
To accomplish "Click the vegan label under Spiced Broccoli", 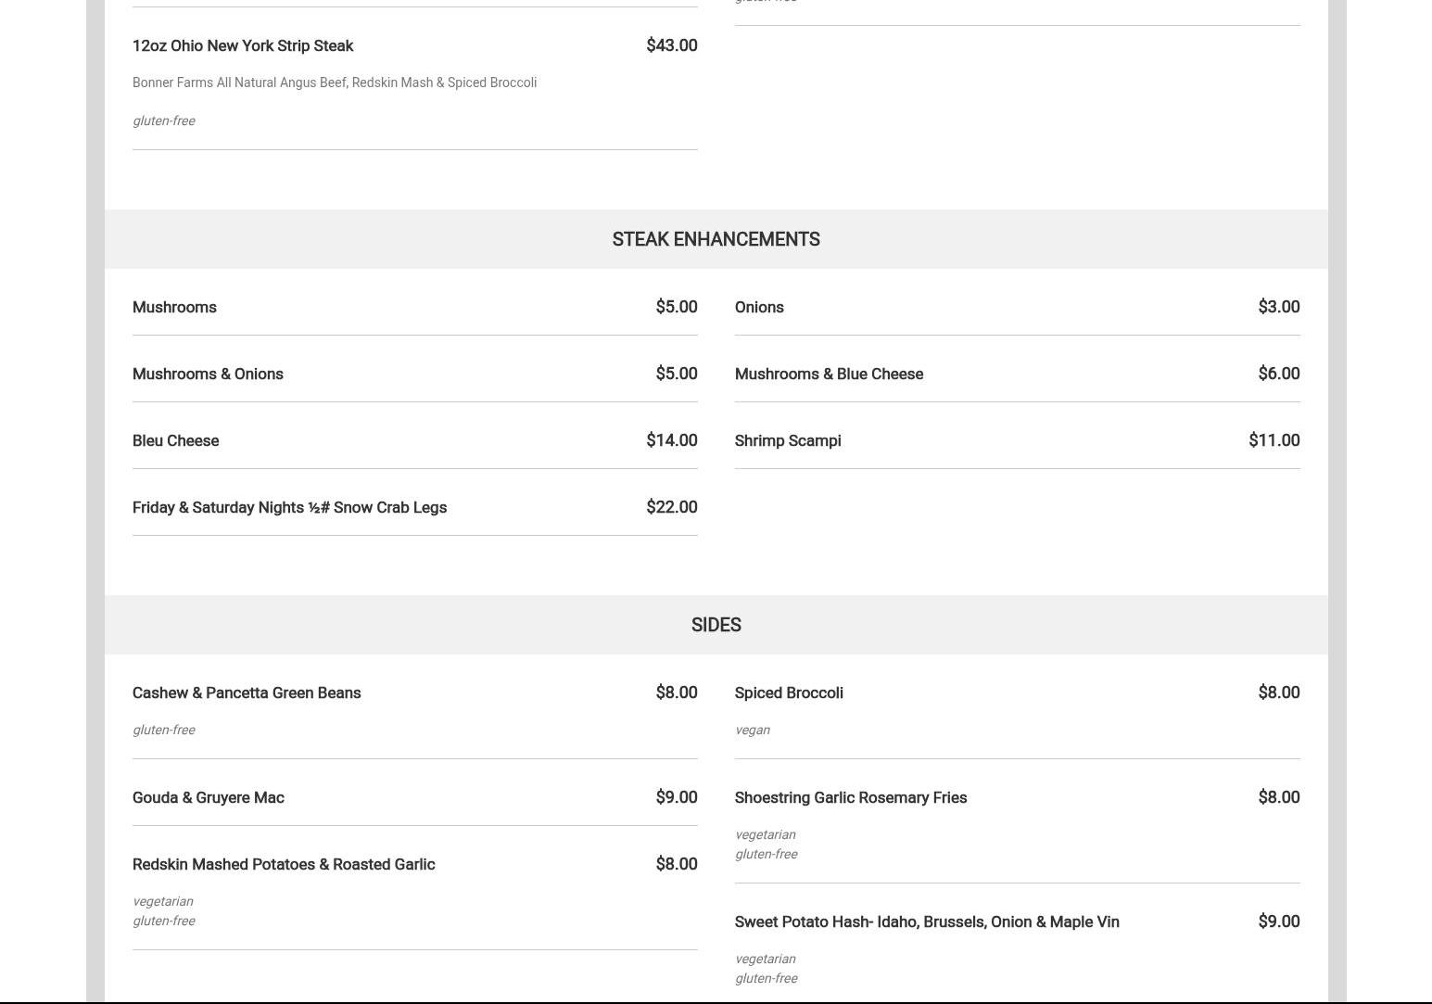I will click(753, 731).
